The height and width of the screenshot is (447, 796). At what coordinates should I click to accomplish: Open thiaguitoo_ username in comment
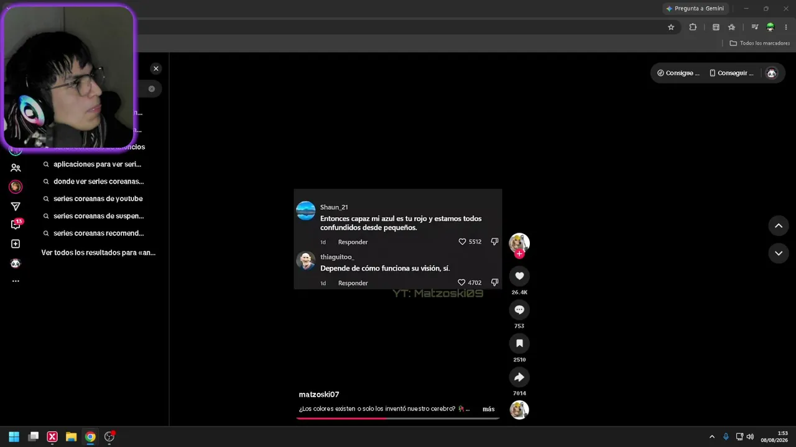(337, 257)
